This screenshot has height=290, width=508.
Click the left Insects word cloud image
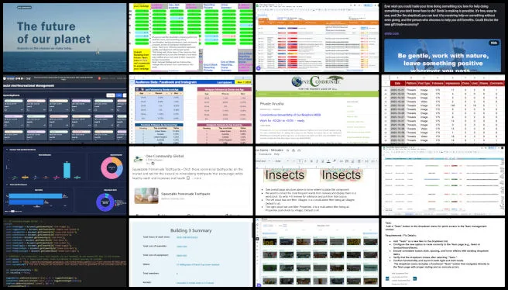[x=284, y=175]
